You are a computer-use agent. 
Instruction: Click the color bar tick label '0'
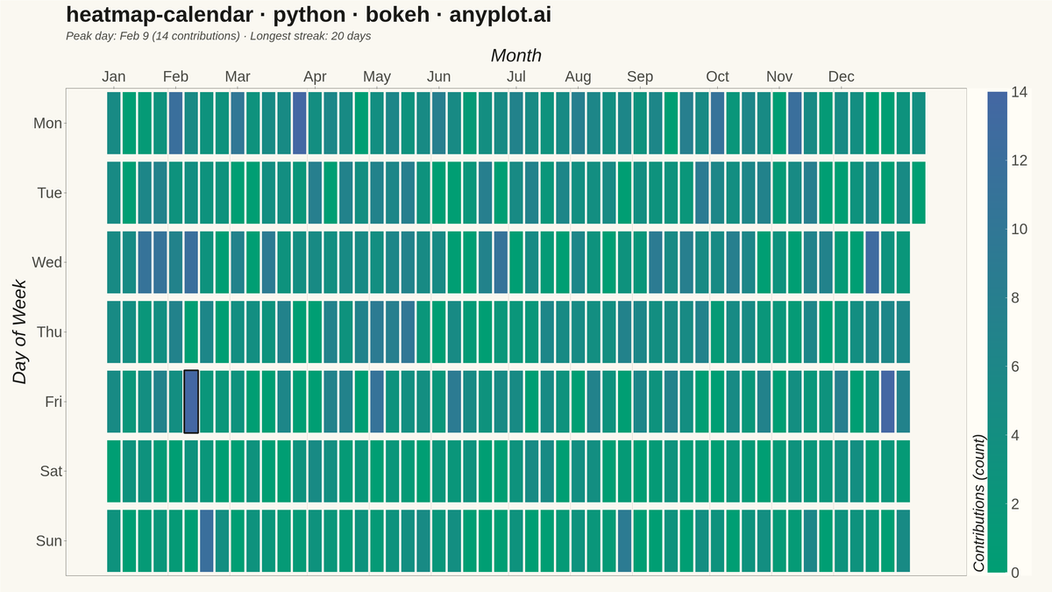click(x=1015, y=573)
